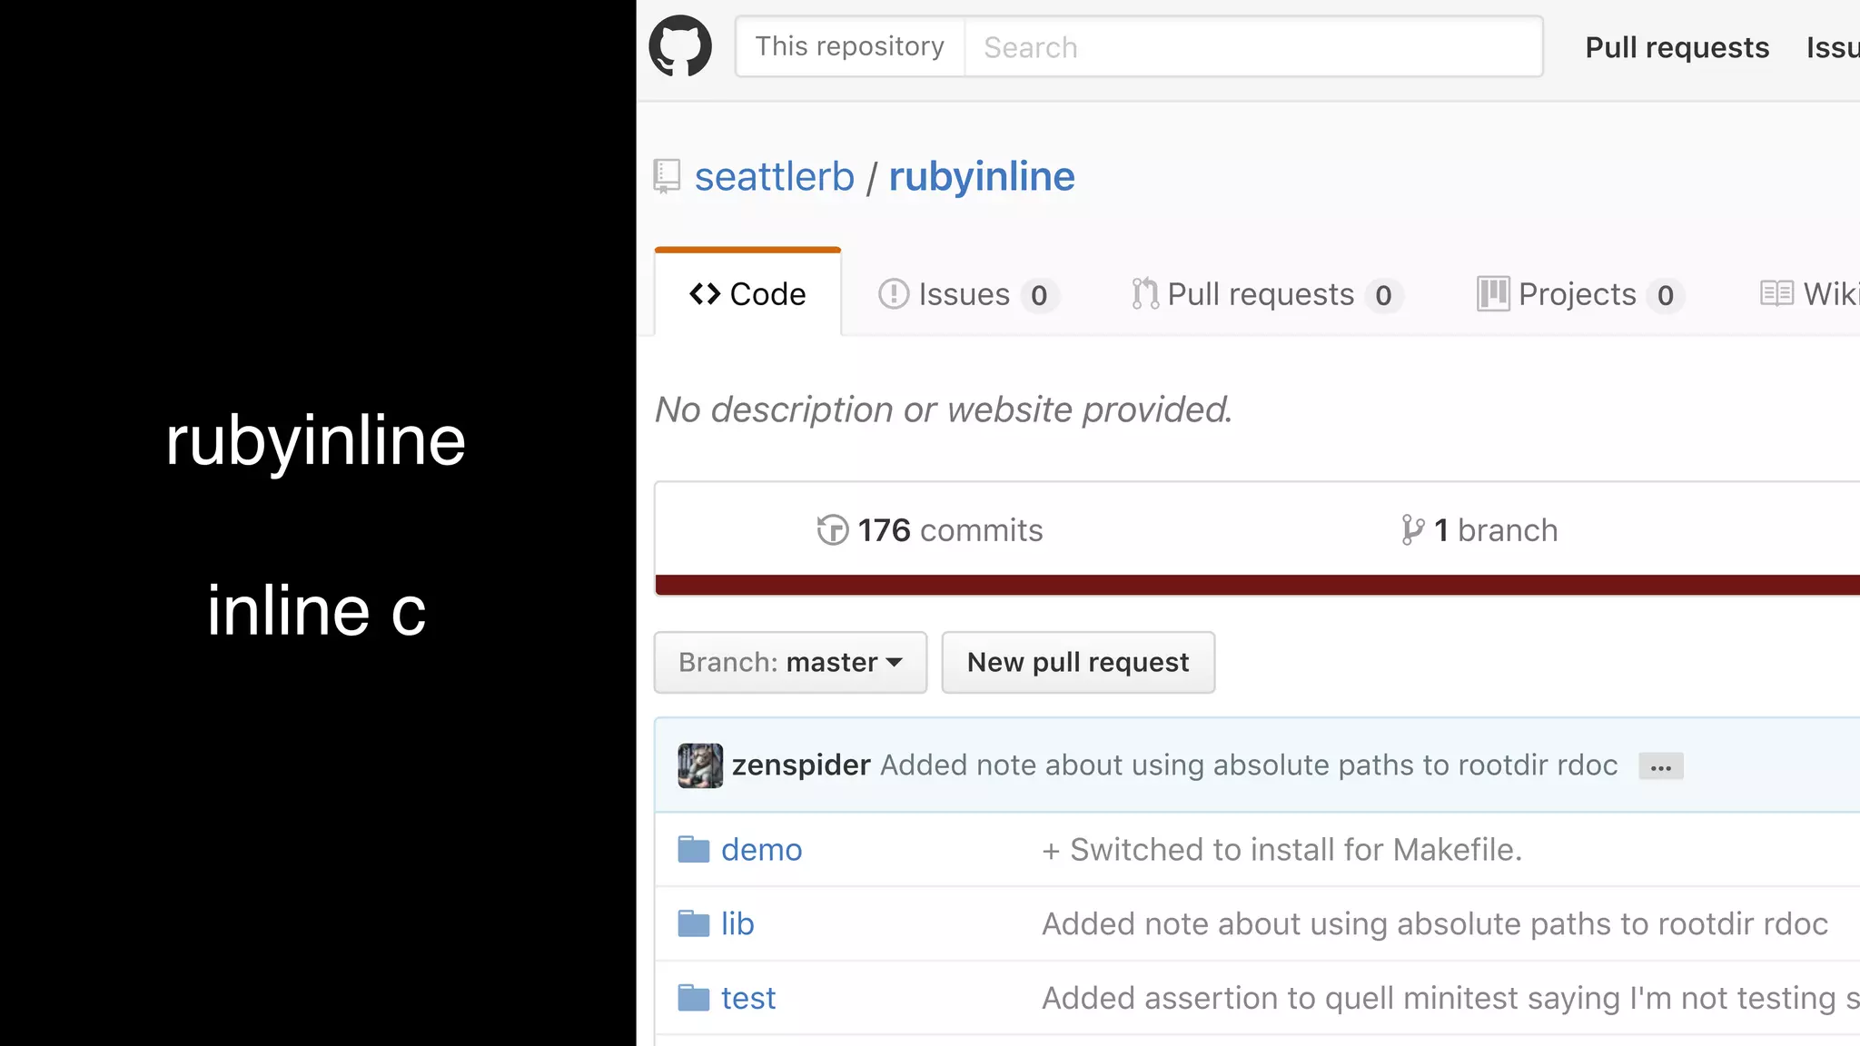
Task: Open the lib folder icon
Action: [x=694, y=924]
